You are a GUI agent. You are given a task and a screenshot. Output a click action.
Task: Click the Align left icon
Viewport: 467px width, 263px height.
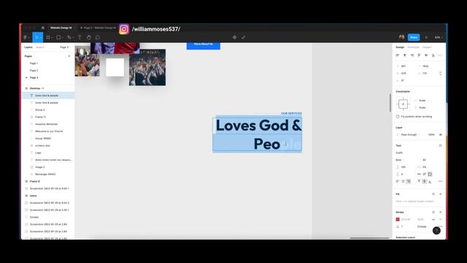[398, 56]
